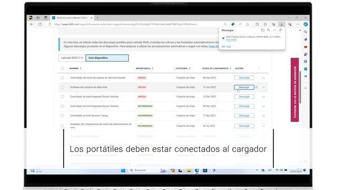Viewport: 337px width, 190px height.
Task: Activate the Read aloud icon in the address bar
Action: 240,24
